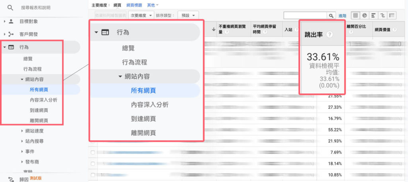Click the 進階 advanced filter link
Image resolution: width=408 pixels, height=182 pixels.
click(343, 15)
